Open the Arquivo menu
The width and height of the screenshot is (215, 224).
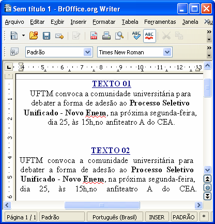tap(14, 22)
